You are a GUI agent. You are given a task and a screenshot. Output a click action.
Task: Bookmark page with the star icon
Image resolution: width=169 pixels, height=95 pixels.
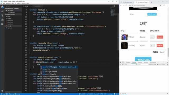(161, 5)
